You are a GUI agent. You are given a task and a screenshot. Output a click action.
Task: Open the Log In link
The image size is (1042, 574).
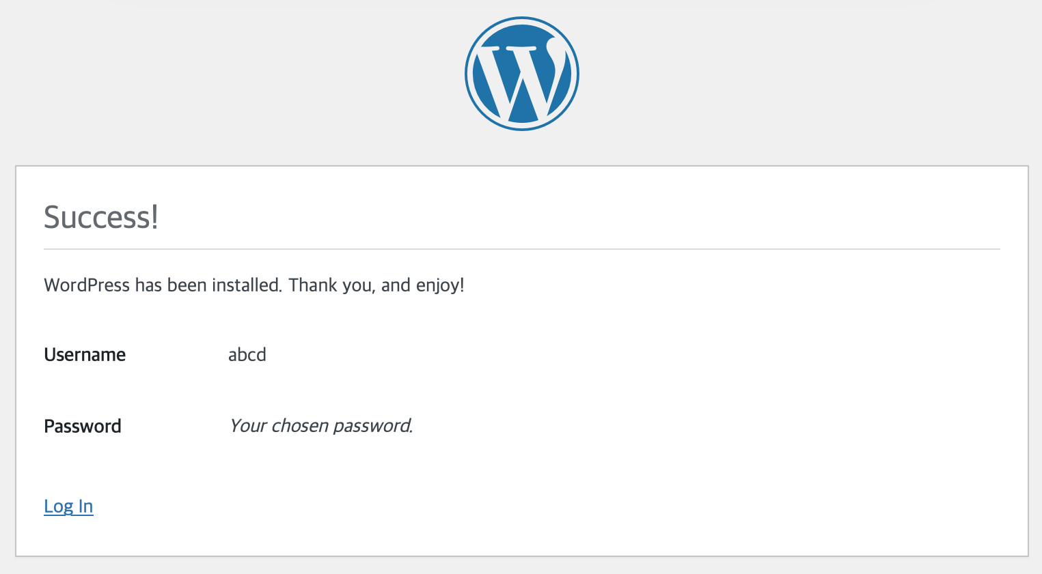pyautogui.click(x=68, y=506)
